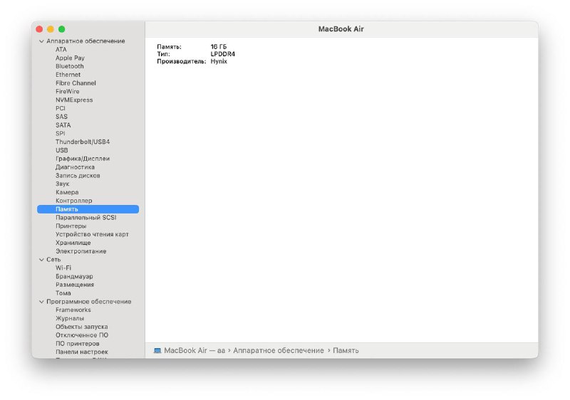This screenshot has height=400, width=570.
Task: Maximize window with green button
Action: (x=62, y=29)
